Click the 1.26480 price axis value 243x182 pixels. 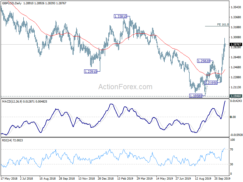[236, 57]
